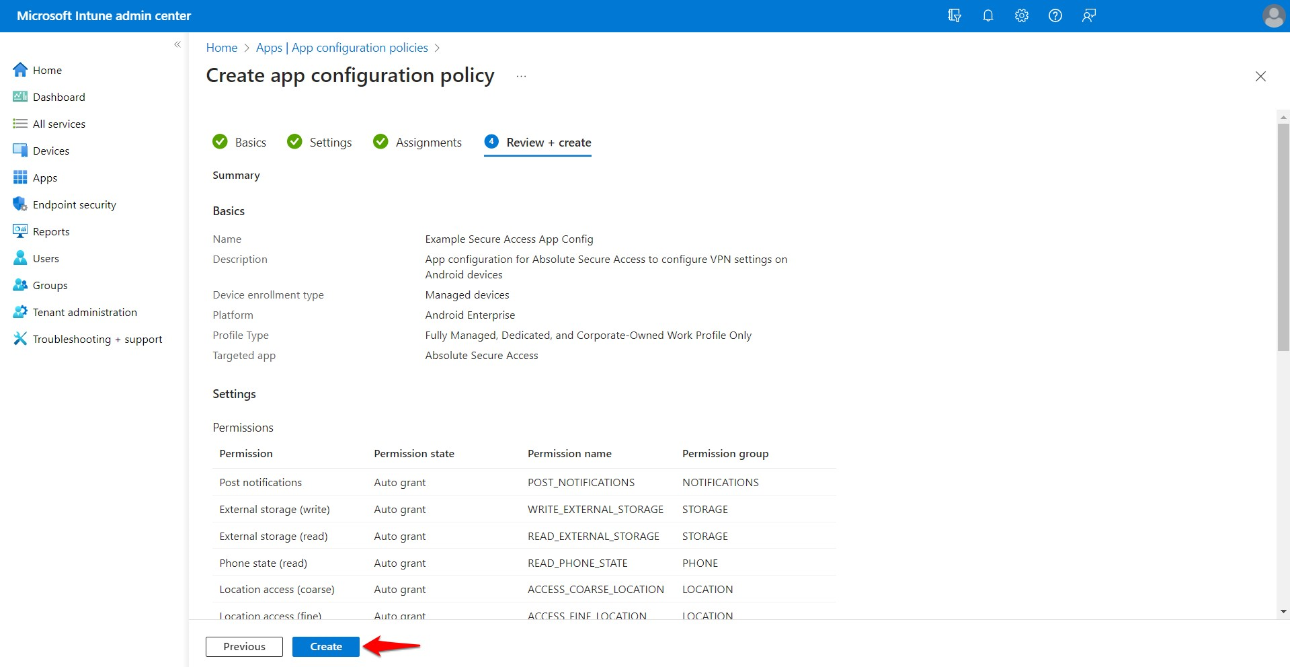Open Endpoint security in sidebar
This screenshot has width=1290, height=667.
click(74, 204)
